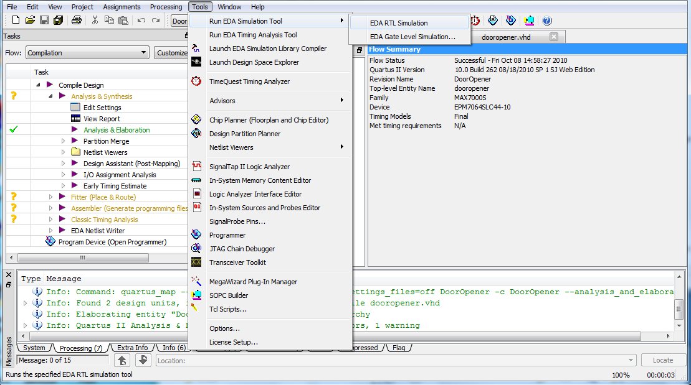Click the Locate button

tap(663, 360)
